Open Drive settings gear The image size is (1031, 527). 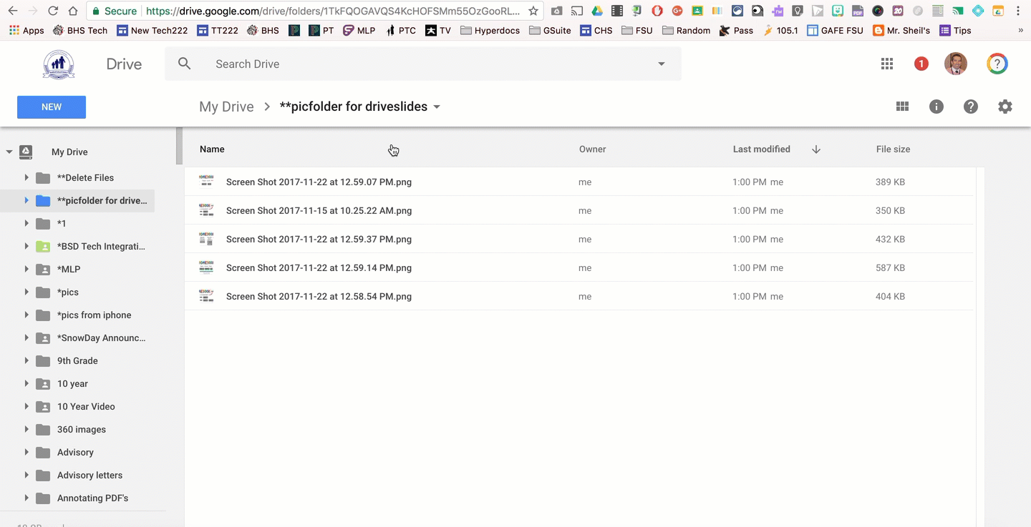(1005, 107)
